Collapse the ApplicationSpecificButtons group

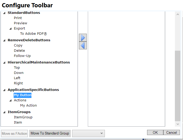(x=4, y=90)
